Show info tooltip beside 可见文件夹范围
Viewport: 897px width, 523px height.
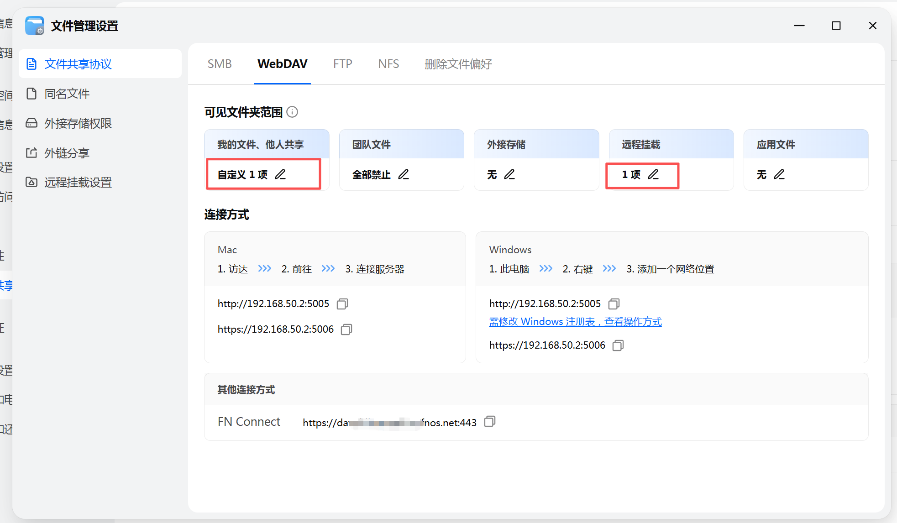click(292, 112)
